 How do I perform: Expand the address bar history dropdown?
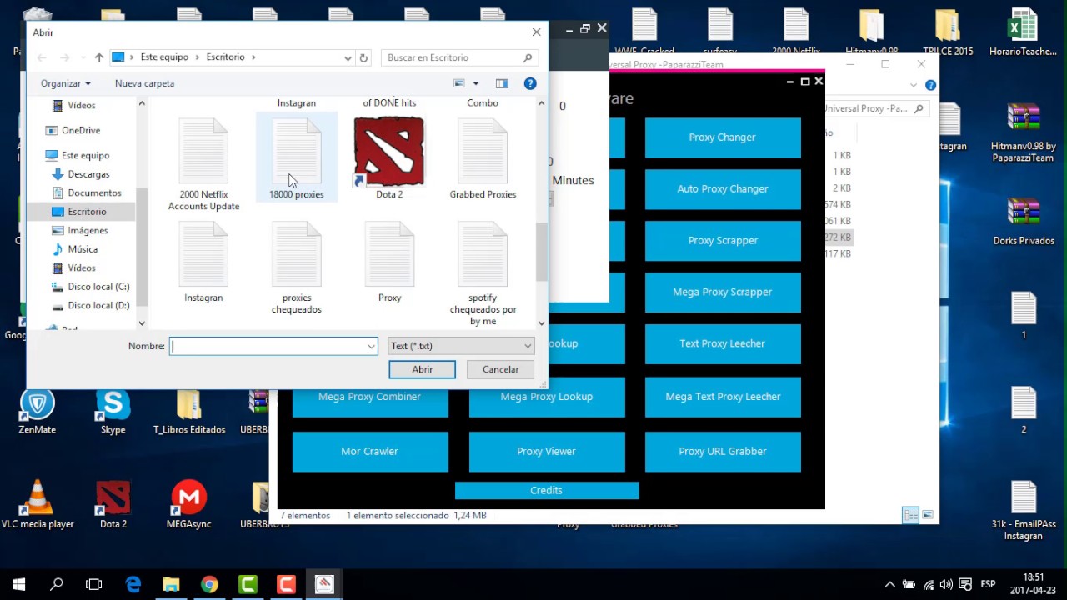348,57
